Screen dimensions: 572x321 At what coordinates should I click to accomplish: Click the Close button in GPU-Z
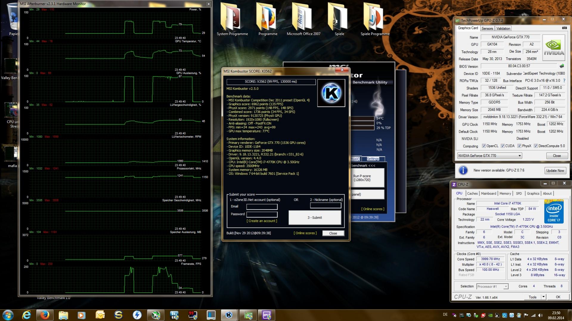click(557, 156)
